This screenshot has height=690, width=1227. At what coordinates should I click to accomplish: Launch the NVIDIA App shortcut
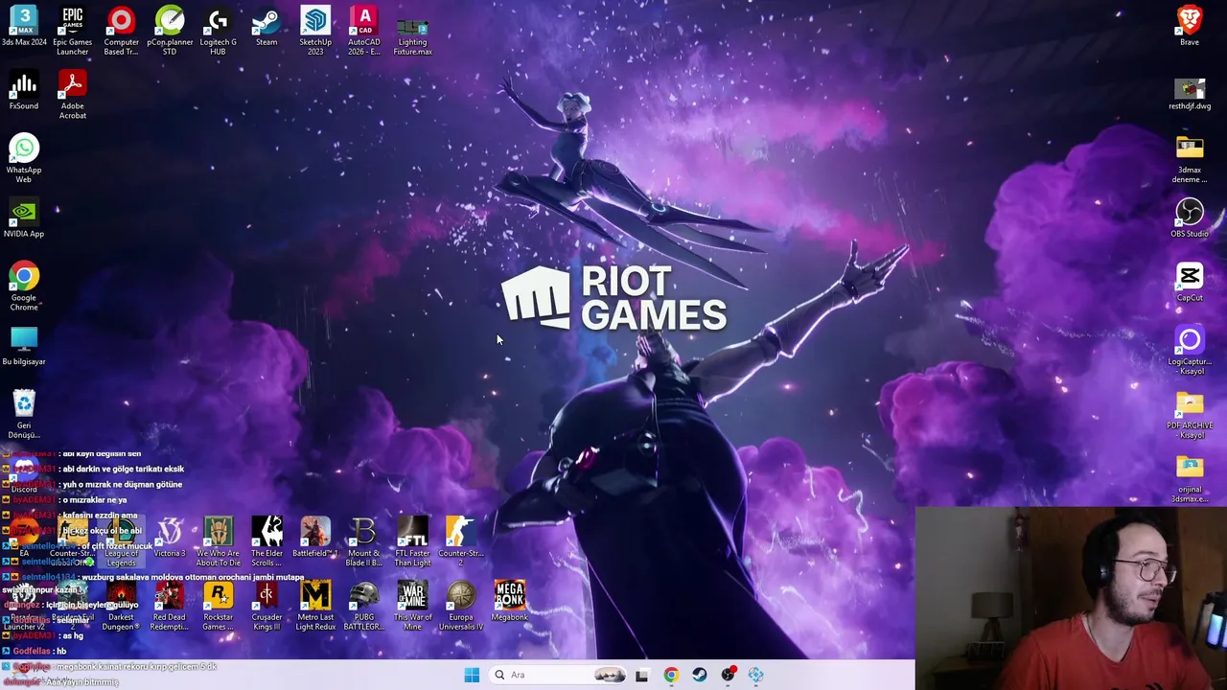coord(24,217)
